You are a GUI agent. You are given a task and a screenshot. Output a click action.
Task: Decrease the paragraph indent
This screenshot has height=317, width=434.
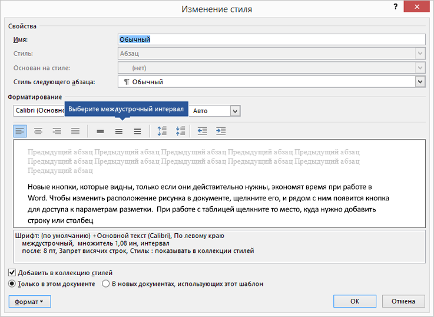pos(203,131)
